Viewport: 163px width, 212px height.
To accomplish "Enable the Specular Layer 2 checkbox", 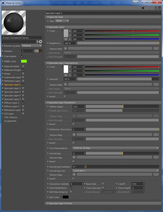I will tap(23, 88).
